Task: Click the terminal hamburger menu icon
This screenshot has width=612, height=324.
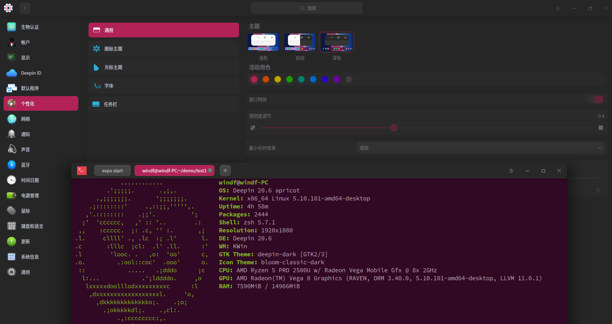Action: (x=511, y=171)
